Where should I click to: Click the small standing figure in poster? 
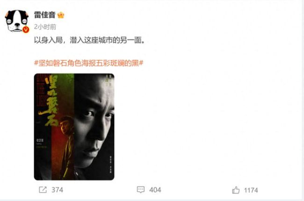click(x=67, y=147)
